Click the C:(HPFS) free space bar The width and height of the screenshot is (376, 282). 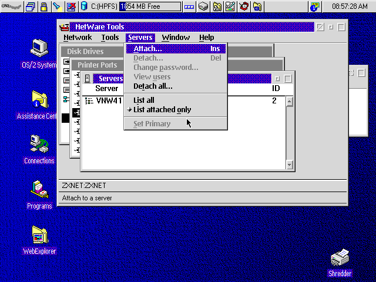click(x=150, y=6)
